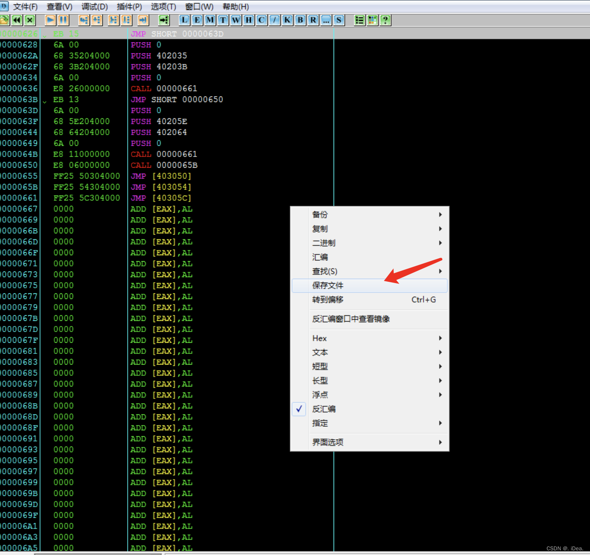
Task: Click the help question mark icon
Action: tap(385, 20)
